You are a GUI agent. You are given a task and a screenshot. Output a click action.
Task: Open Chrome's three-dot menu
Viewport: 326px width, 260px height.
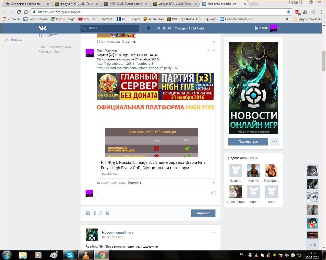tap(321, 12)
